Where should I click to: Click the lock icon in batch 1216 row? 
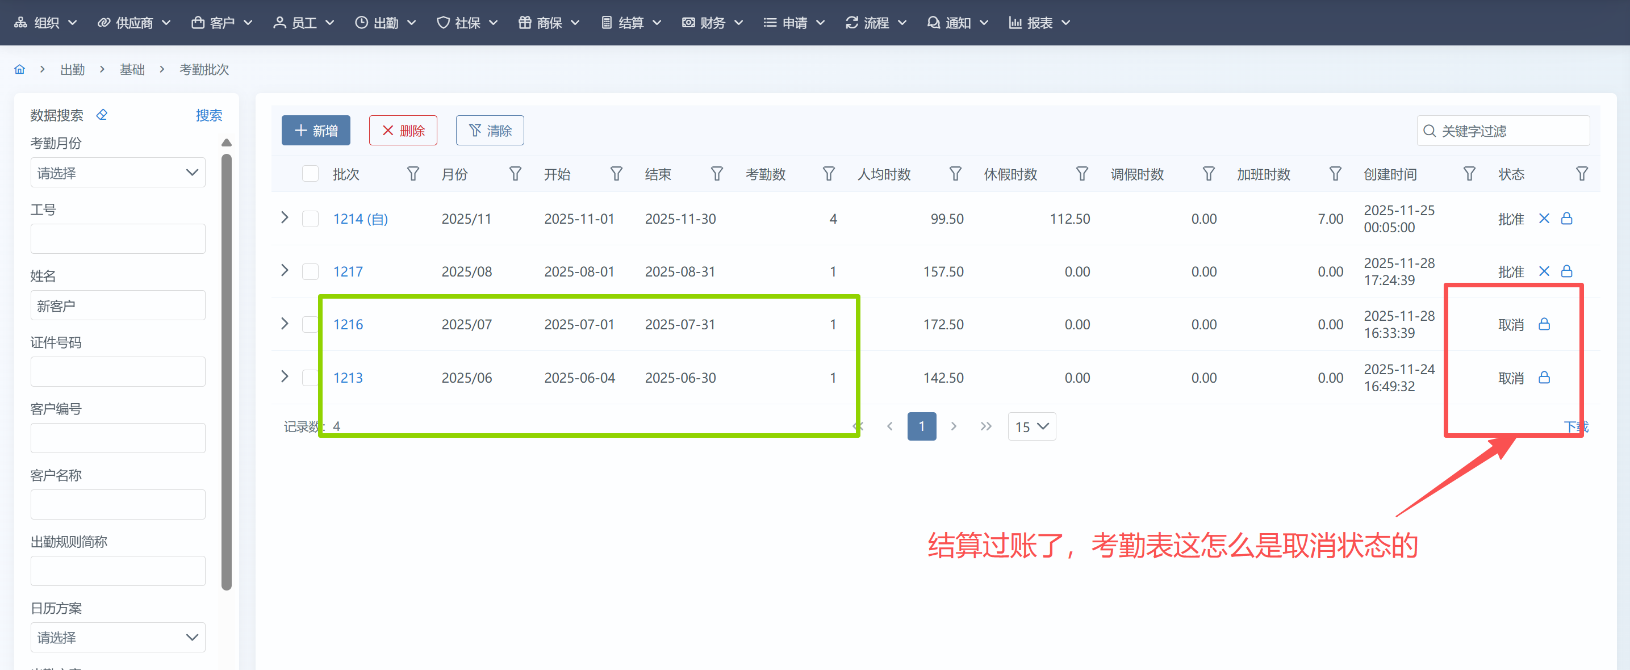tap(1544, 325)
